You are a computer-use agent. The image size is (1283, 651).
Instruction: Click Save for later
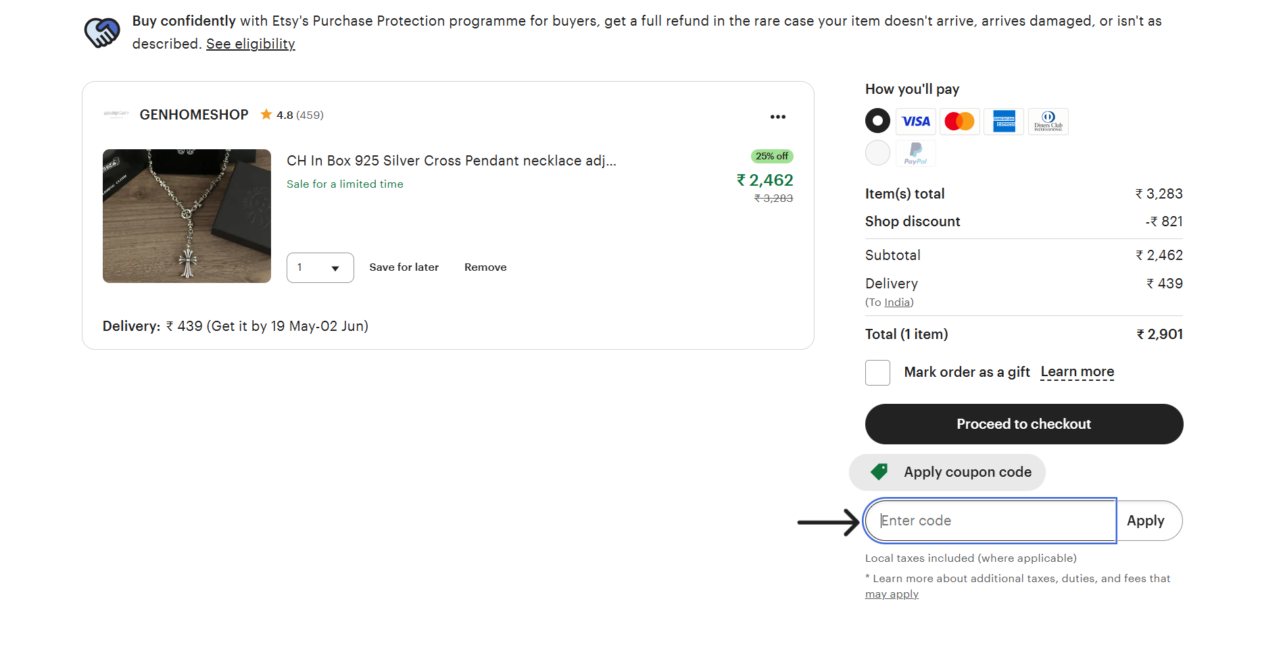[404, 267]
